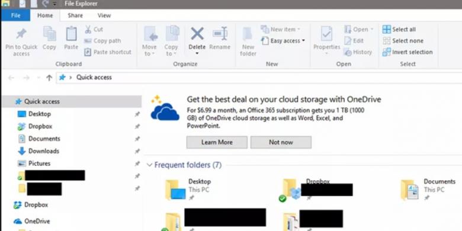Select Documents folder in Frequent folders
The image size is (462, 231).
(x=429, y=190)
